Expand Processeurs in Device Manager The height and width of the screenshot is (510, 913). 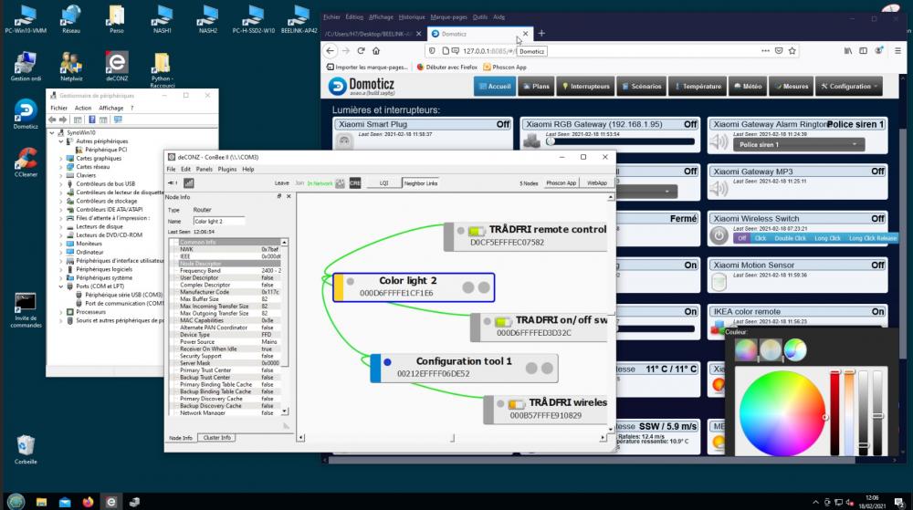tap(61, 312)
